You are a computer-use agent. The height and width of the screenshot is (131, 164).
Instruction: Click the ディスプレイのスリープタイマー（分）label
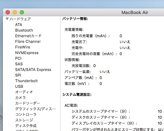pyautogui.click(x=105, y=123)
